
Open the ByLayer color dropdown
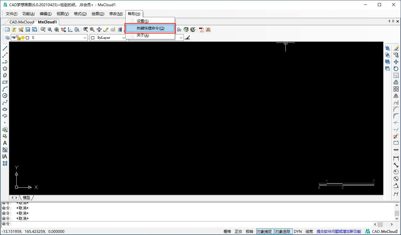[124, 38]
